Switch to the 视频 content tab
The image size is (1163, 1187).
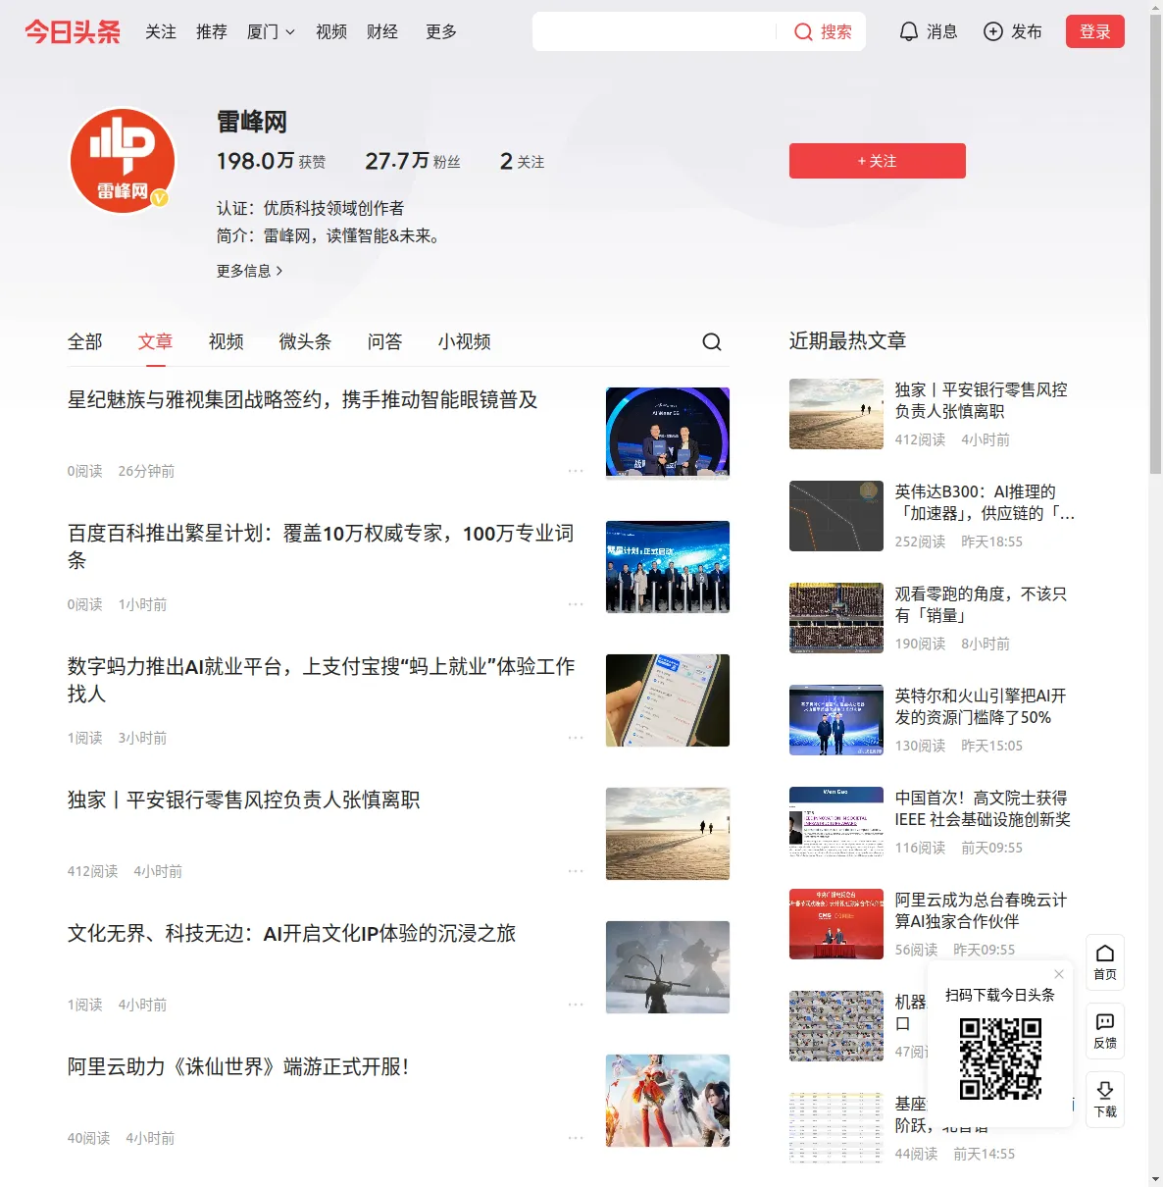(227, 341)
